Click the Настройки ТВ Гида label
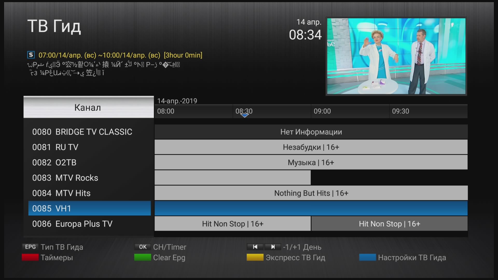Screen dimensions: 498x280 pyautogui.click(x=412, y=257)
